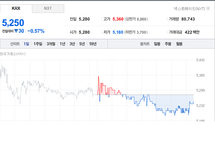Viewport: 215px width, 150px height.
Task: Click the 5,232 axis label
Action: pos(201,106)
